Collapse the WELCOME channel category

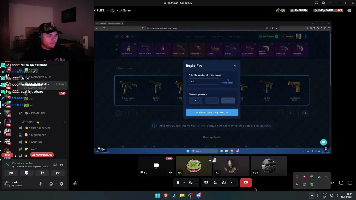click(31, 122)
